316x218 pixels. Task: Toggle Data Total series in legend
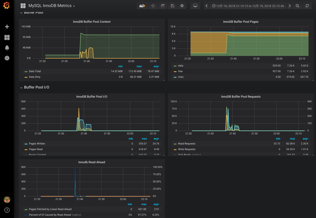35,71
